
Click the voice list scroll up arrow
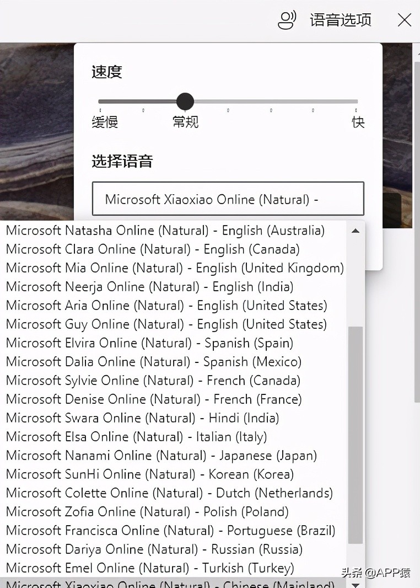click(356, 231)
